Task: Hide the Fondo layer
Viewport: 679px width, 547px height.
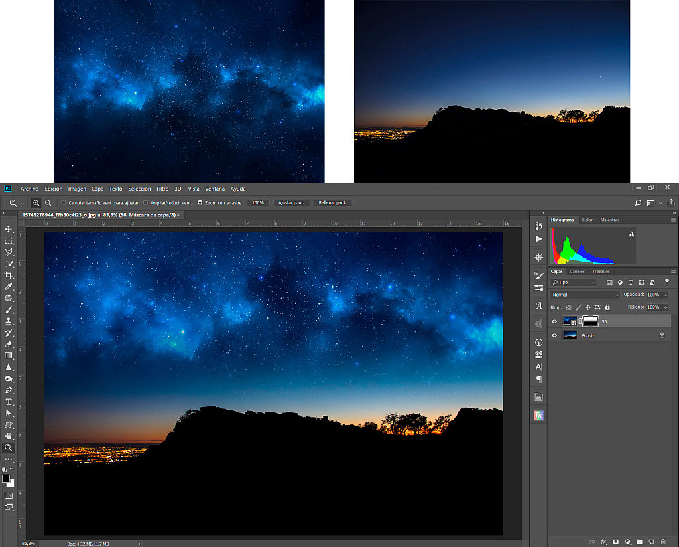Action: click(554, 335)
